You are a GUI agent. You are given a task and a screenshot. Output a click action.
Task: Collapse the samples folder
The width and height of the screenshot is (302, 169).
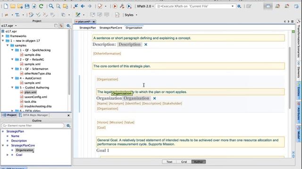point(8,46)
